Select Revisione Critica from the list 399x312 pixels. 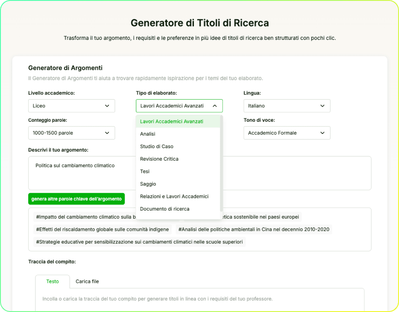point(178,159)
